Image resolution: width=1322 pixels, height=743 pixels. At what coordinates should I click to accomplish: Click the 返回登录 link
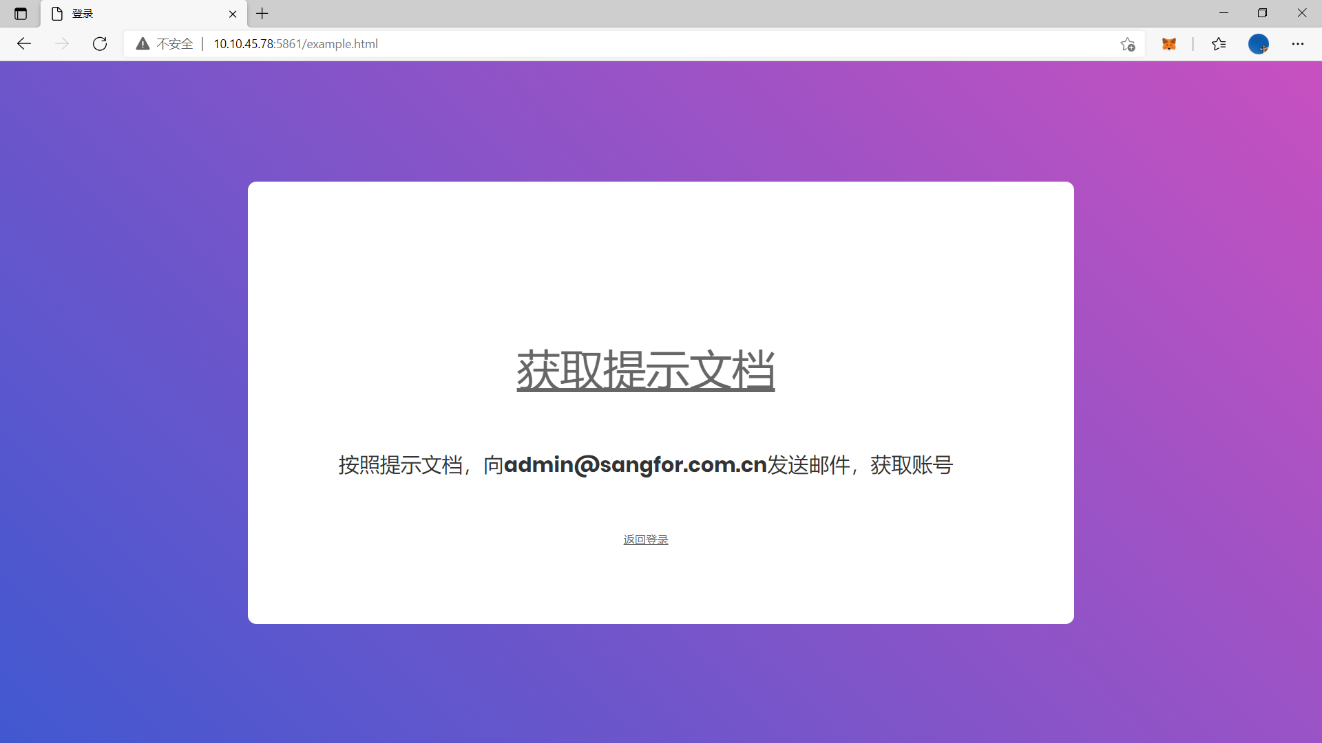(645, 540)
